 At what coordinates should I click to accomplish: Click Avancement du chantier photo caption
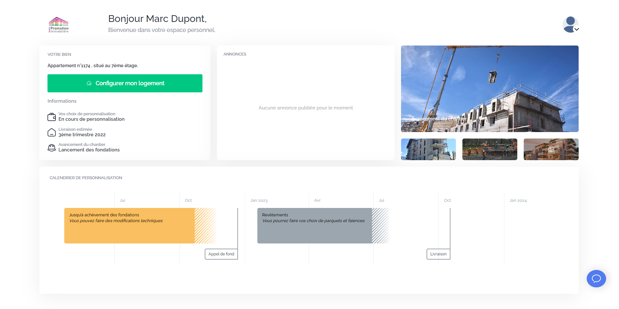click(439, 119)
